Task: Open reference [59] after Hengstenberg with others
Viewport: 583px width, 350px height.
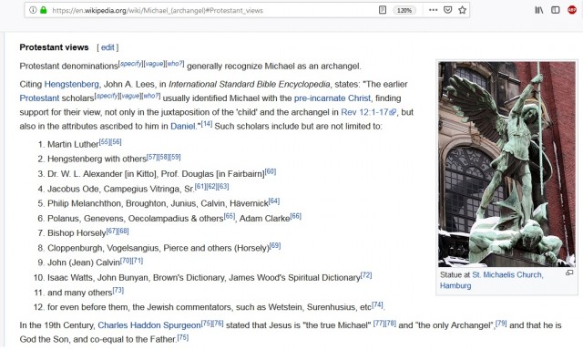Action: pyautogui.click(x=175, y=157)
